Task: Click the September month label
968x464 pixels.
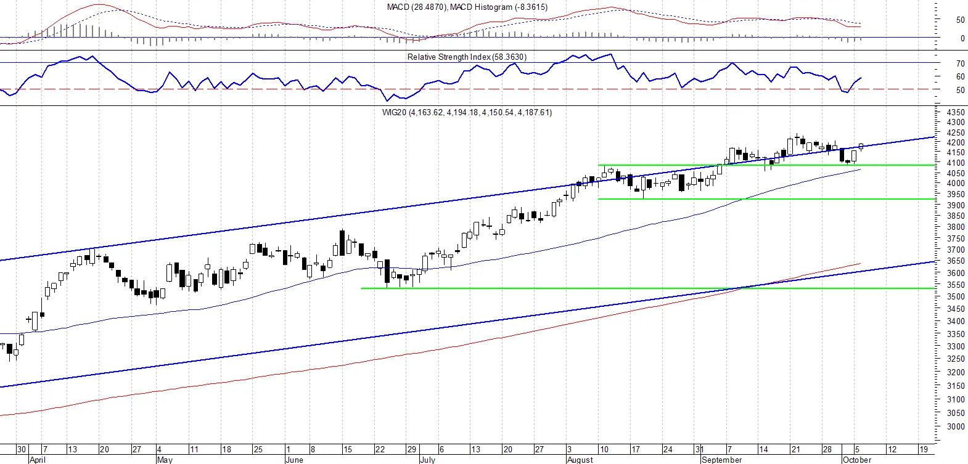Action: (x=721, y=460)
